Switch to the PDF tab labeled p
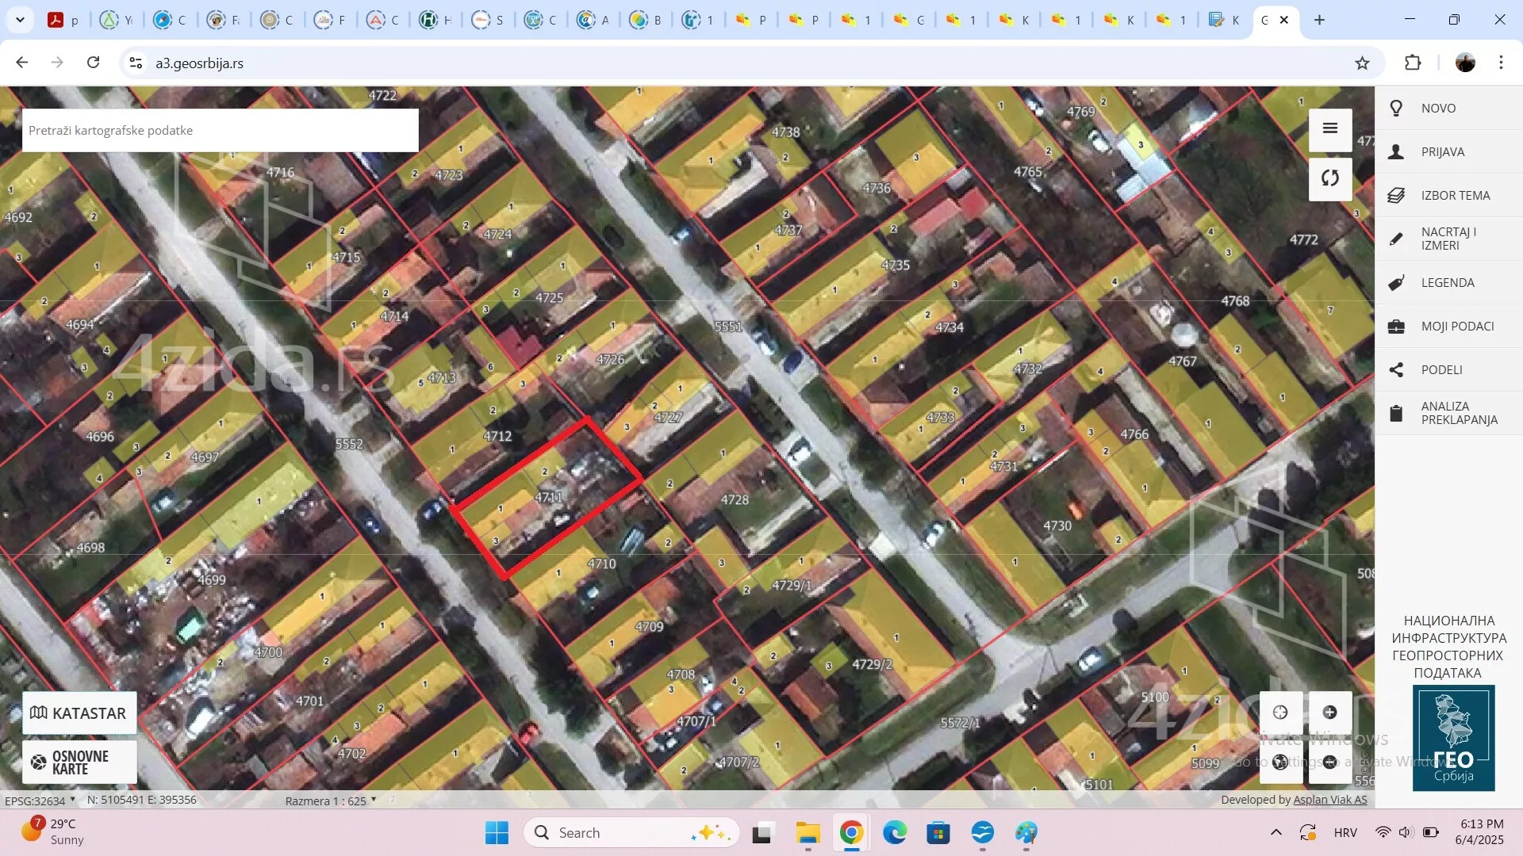This screenshot has width=1523, height=856. pyautogui.click(x=63, y=20)
